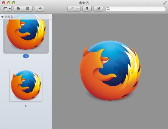Open the Share button in toolbar
The height and width of the screenshot is (129, 168).
coord(39,9)
